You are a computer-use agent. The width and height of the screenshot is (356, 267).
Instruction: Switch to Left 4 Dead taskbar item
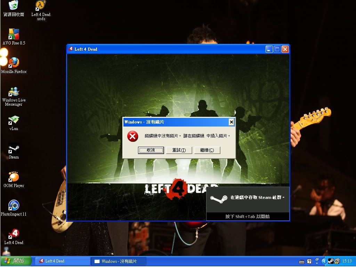63,261
